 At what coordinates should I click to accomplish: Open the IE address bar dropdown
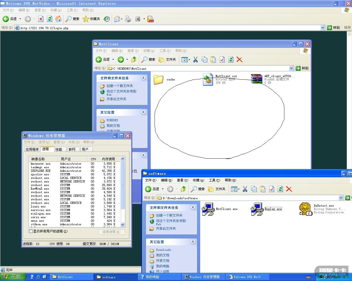click(323, 28)
